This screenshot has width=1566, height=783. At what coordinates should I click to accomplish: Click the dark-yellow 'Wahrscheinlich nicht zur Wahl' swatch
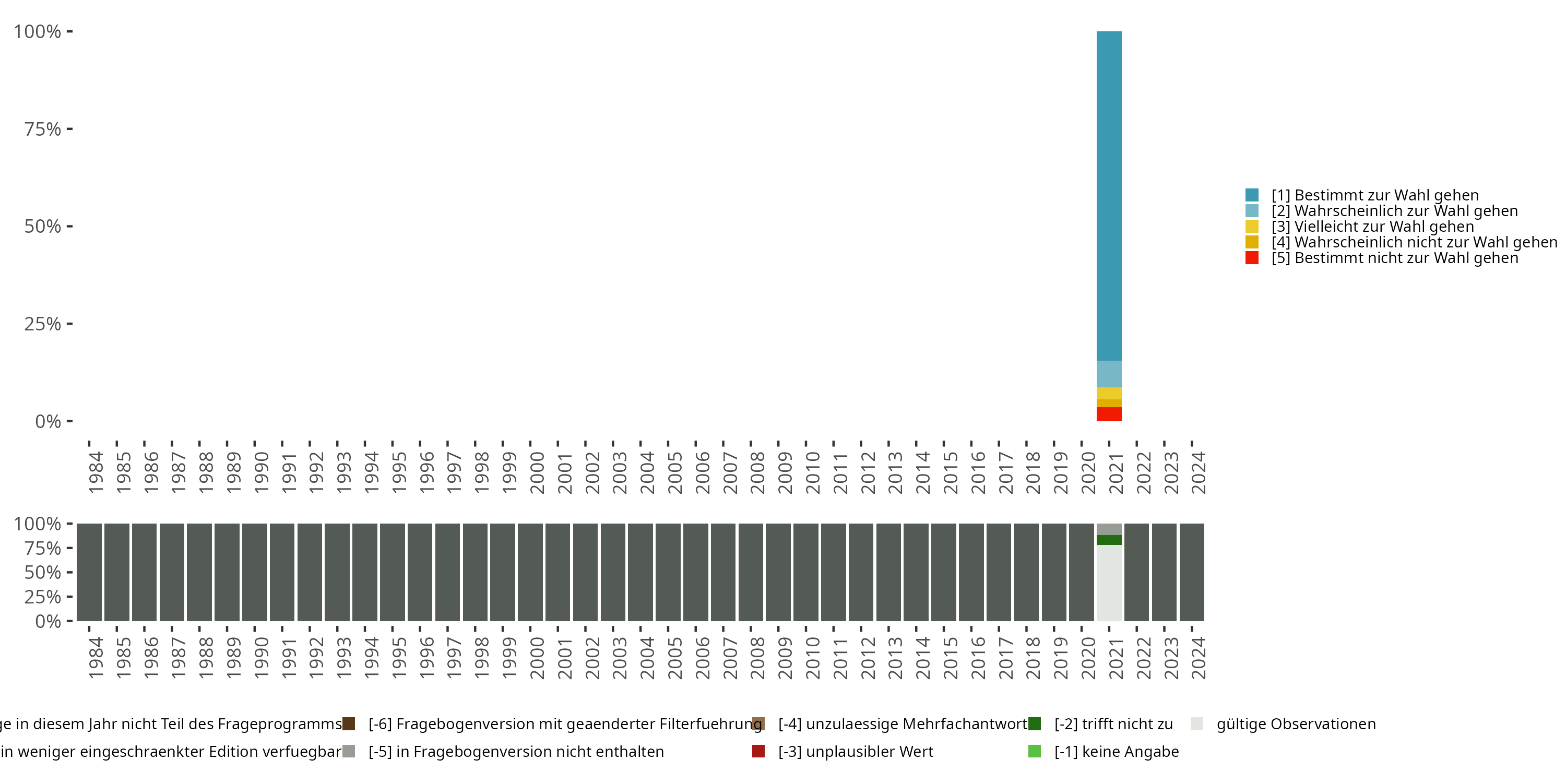1252,242
